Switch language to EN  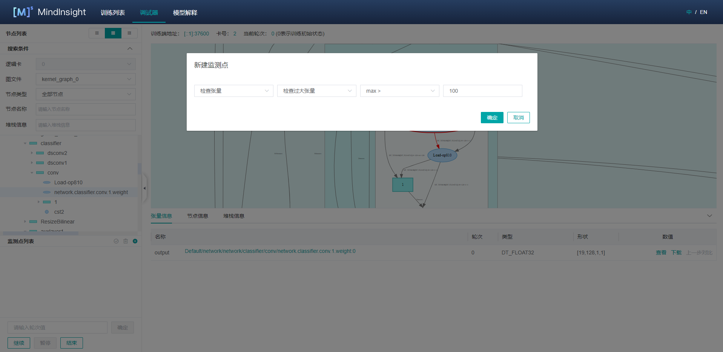[x=703, y=12]
